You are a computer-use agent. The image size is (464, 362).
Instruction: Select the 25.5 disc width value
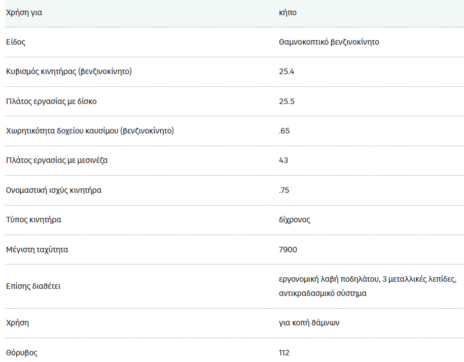point(287,102)
